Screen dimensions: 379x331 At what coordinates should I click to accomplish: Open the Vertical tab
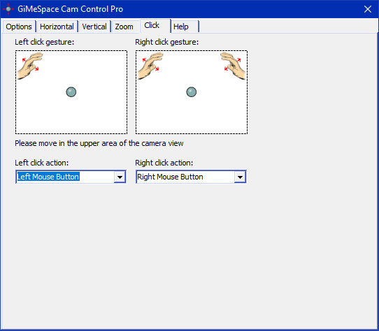pos(94,27)
